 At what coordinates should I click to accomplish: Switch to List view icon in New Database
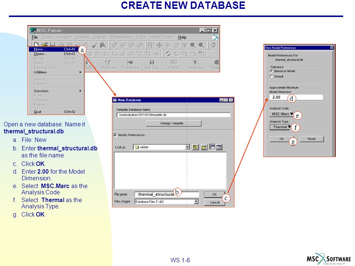pyautogui.click(x=213, y=147)
